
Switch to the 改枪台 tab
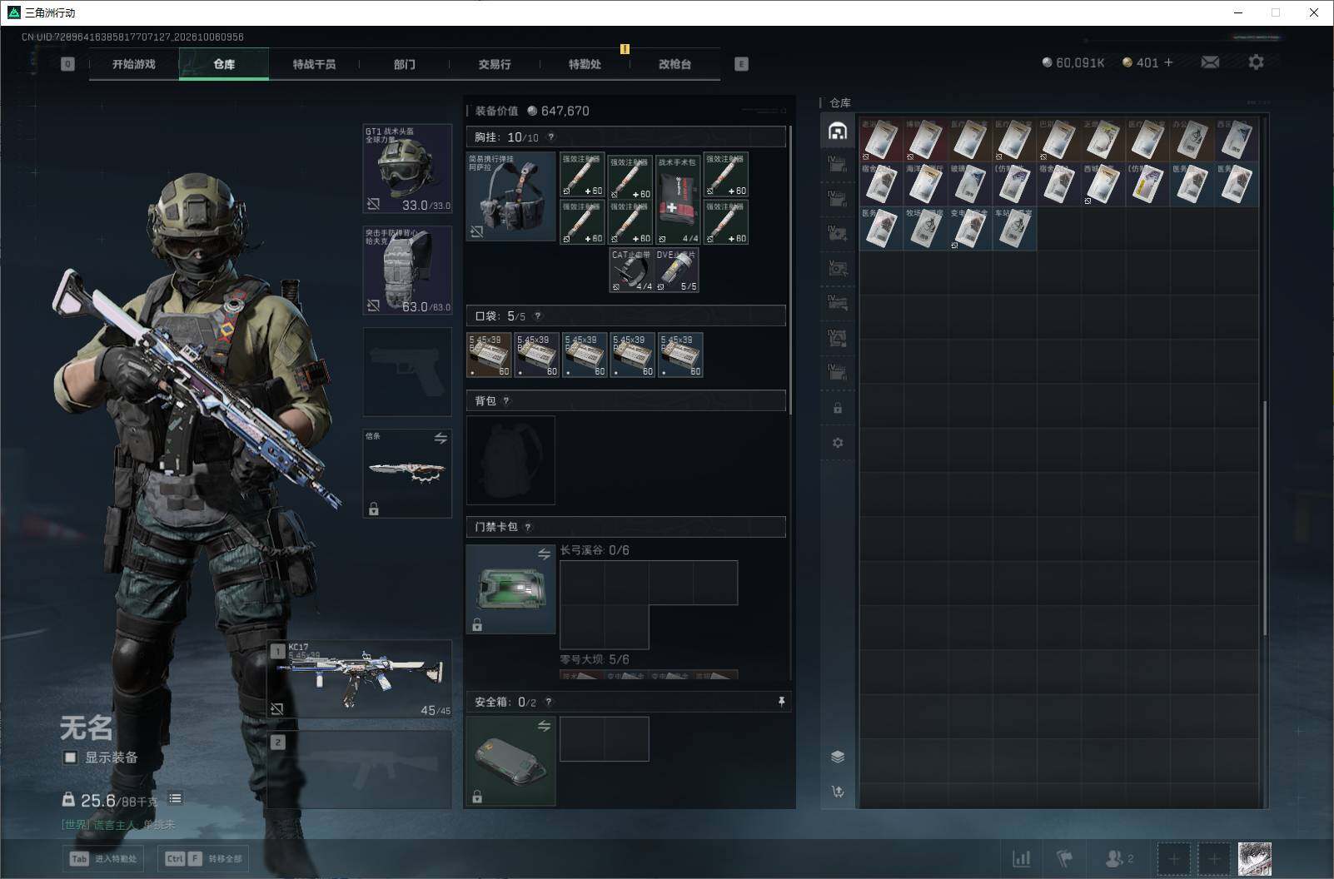tap(674, 64)
